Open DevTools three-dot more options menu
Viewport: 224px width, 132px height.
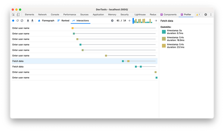coord(211,15)
